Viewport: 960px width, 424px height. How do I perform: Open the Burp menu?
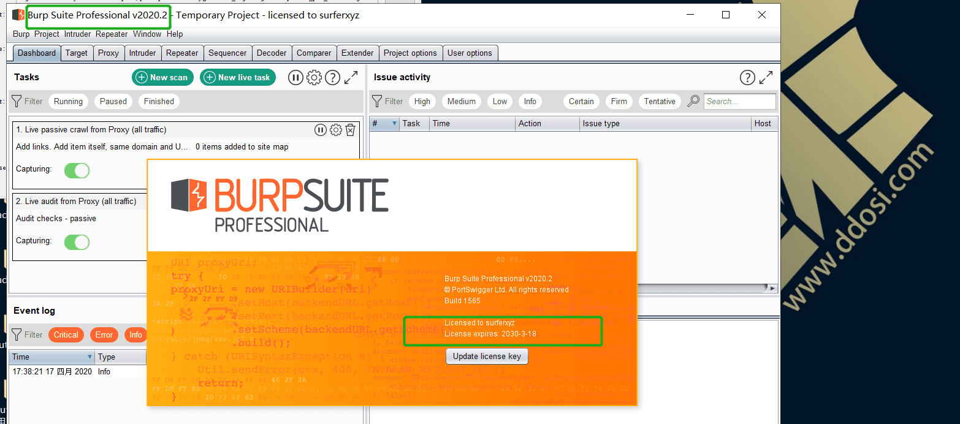pyautogui.click(x=21, y=34)
